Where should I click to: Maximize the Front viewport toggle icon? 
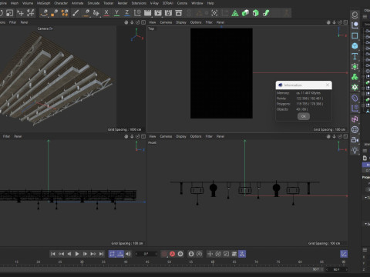point(345,136)
